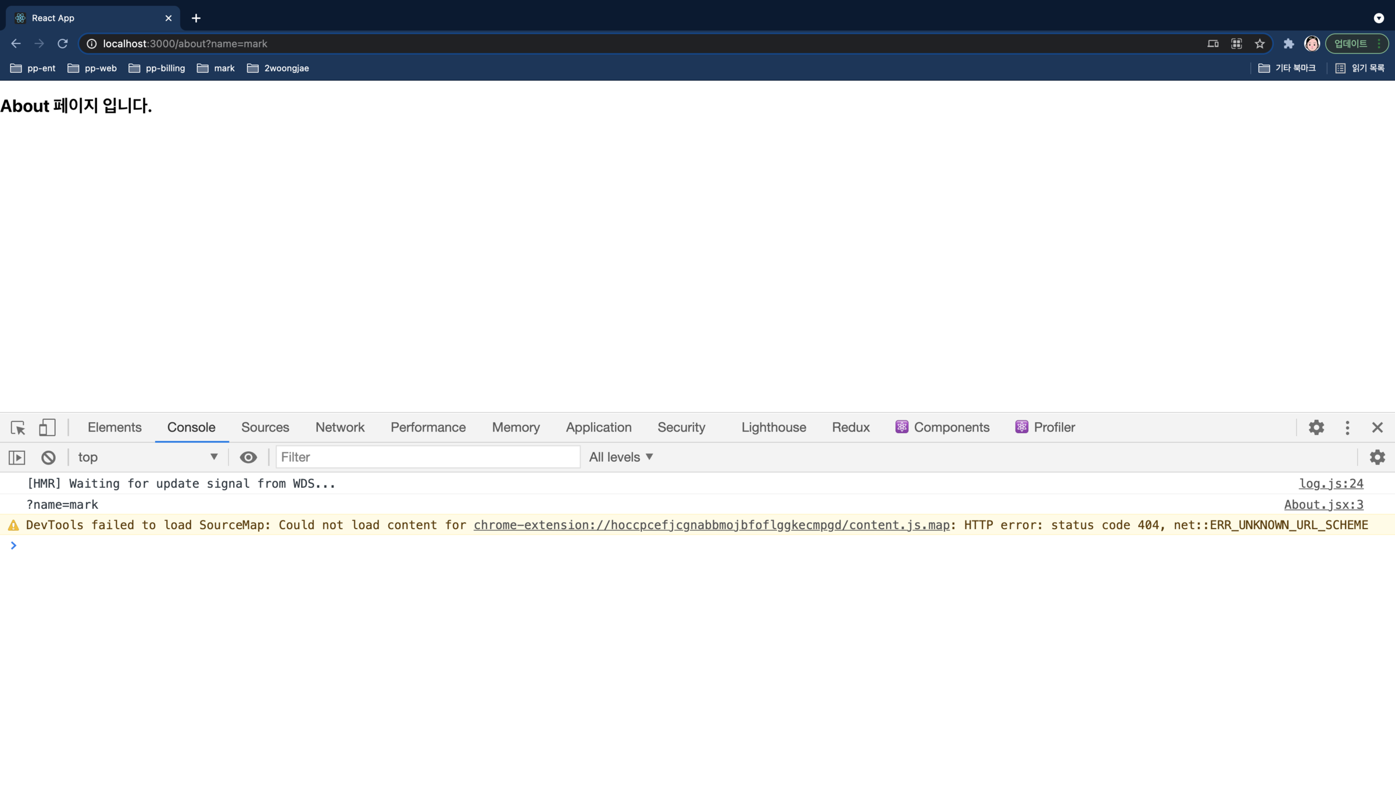
Task: Open the All levels dropdown
Action: 621,457
